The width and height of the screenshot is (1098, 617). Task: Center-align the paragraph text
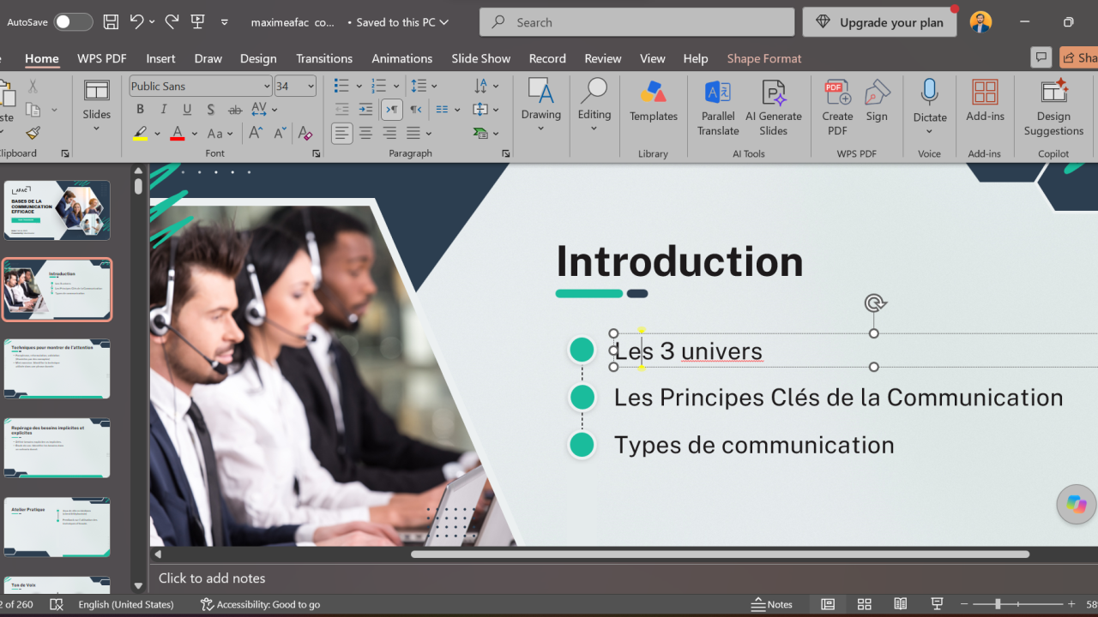point(365,133)
